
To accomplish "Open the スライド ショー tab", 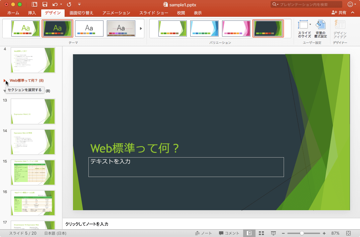I will pos(154,13).
